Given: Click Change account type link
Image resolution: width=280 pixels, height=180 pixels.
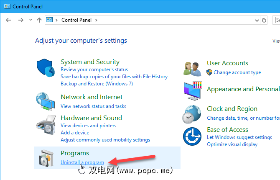Looking at the screenshot, I should (237, 72).
